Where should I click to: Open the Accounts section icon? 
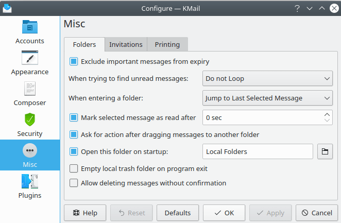point(30,27)
